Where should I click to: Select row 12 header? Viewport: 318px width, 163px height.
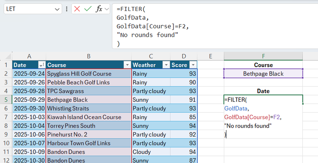pyautogui.click(x=6, y=160)
